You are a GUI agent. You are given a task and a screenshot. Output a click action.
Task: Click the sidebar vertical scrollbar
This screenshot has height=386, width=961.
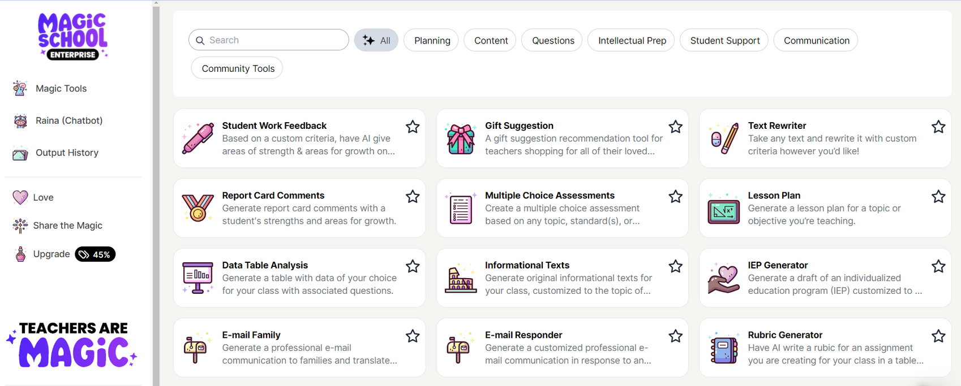[x=156, y=193]
